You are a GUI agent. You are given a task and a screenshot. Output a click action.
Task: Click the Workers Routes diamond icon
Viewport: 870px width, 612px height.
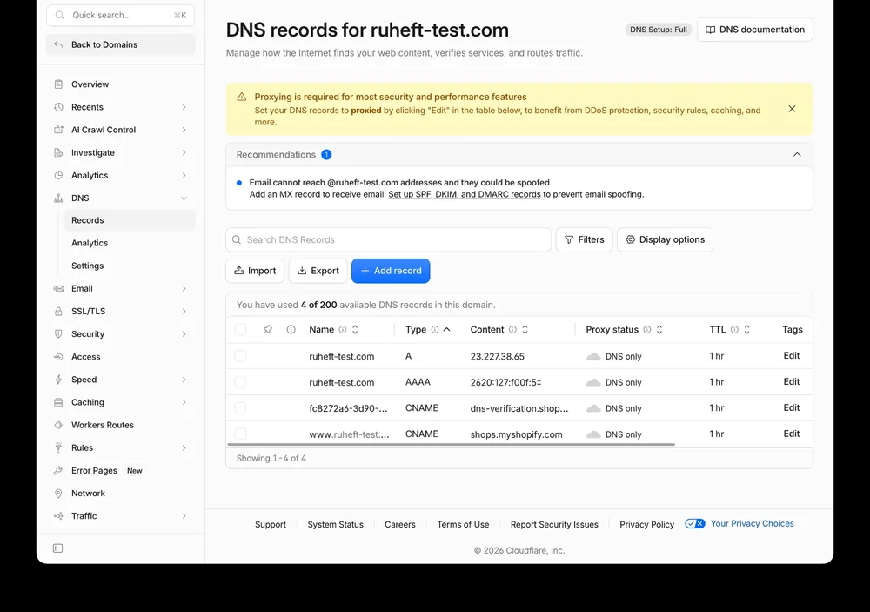tap(58, 426)
